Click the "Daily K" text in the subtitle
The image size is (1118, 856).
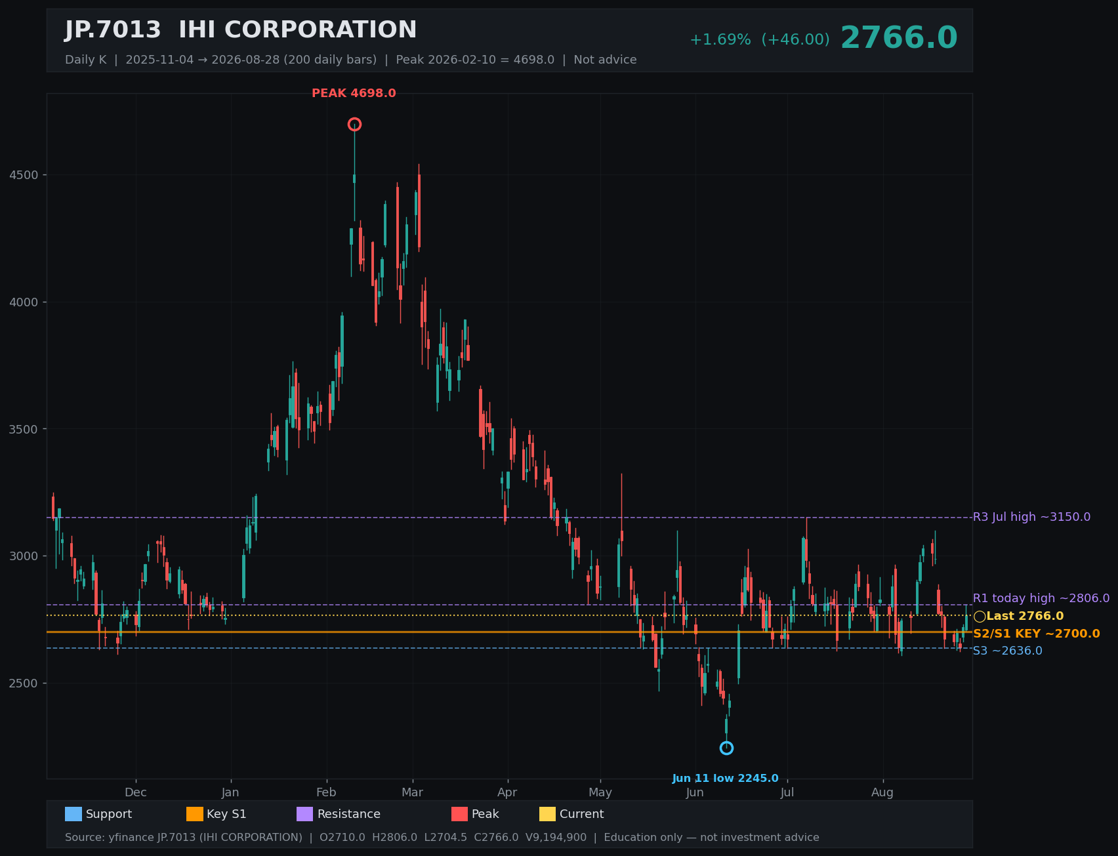pos(85,60)
